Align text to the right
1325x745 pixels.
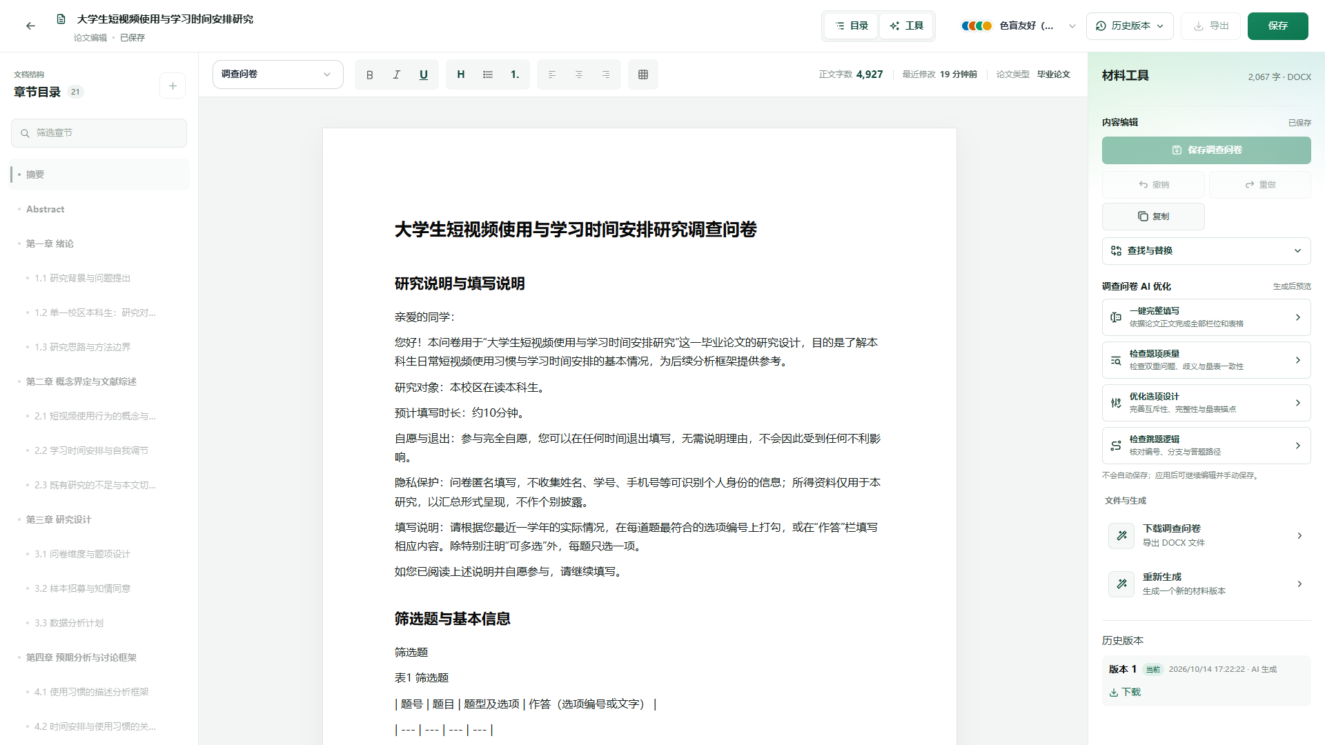click(x=606, y=74)
